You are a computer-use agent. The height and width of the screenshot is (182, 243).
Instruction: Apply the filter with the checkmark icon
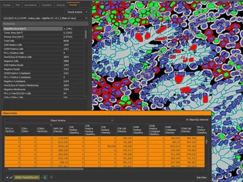(x=11, y=177)
